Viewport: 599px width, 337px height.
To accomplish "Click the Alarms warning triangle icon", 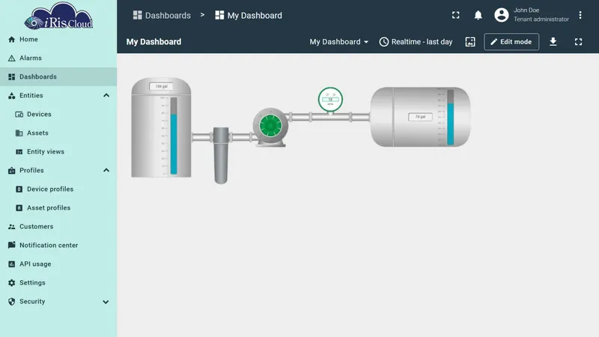I will point(11,58).
